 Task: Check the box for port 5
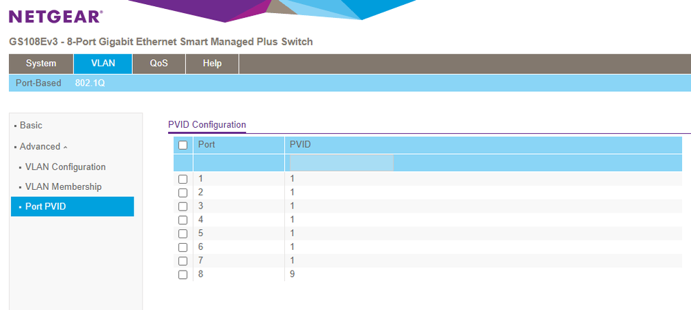[183, 233]
